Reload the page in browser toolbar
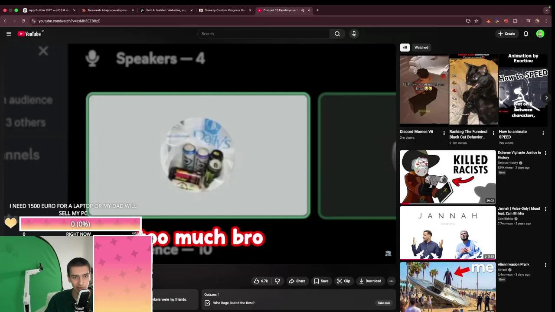 click(23, 21)
